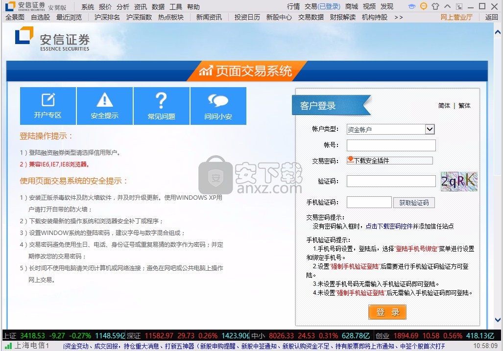Click scrollbar up arrow
503x351 pixels.
click(x=498, y=32)
